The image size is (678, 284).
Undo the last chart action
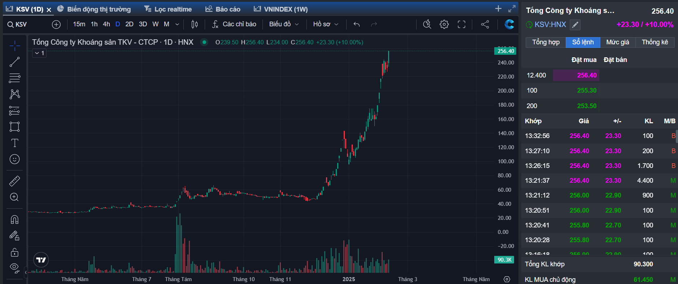click(x=357, y=24)
